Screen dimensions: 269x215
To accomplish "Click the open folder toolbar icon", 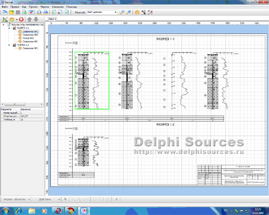I will (x=11, y=12).
